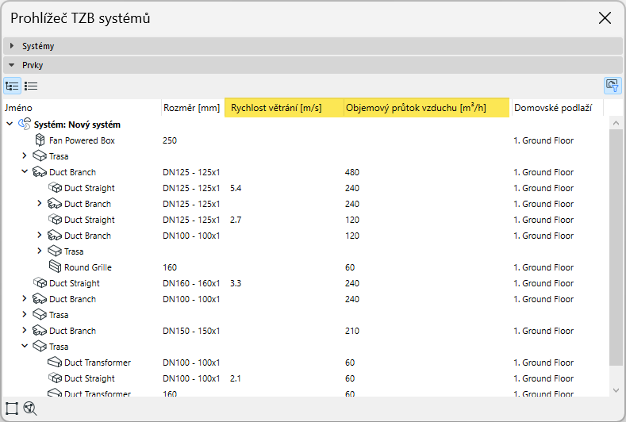Collapse the Duct Branch with airflow 480
Image resolution: width=626 pixels, height=422 pixels.
pyautogui.click(x=25, y=172)
